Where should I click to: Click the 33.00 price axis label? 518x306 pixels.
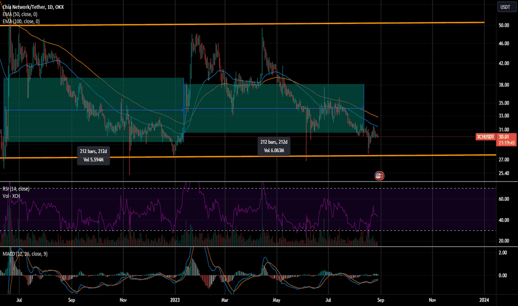tap(504, 116)
